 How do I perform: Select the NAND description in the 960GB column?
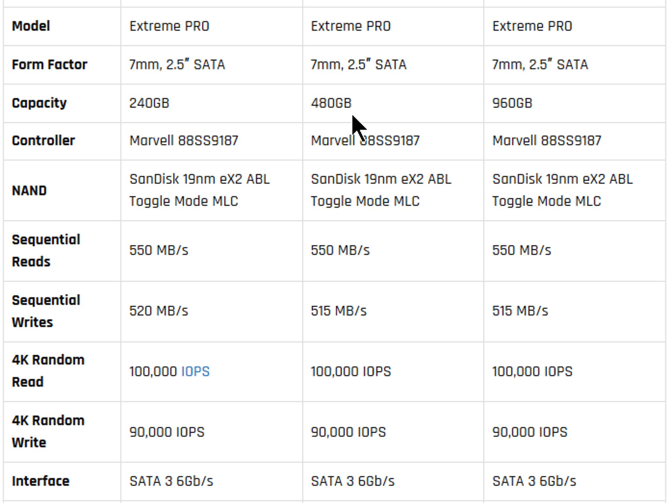(563, 190)
